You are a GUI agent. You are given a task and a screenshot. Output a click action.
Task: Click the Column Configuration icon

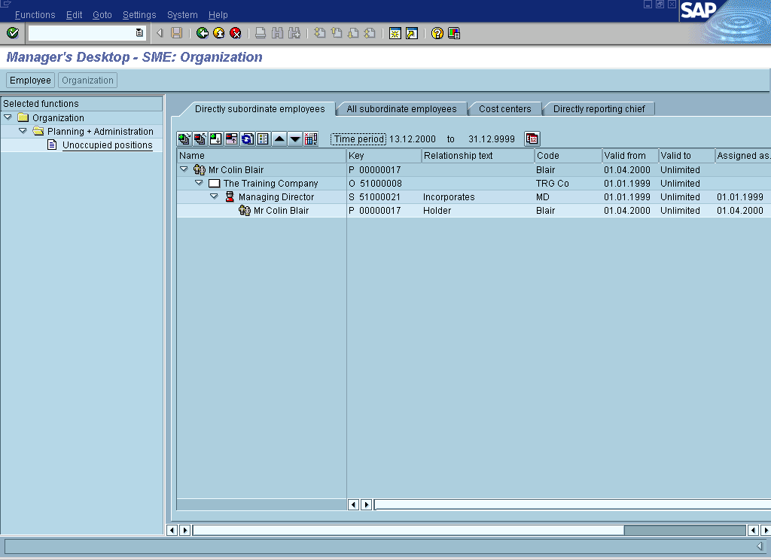click(x=311, y=138)
